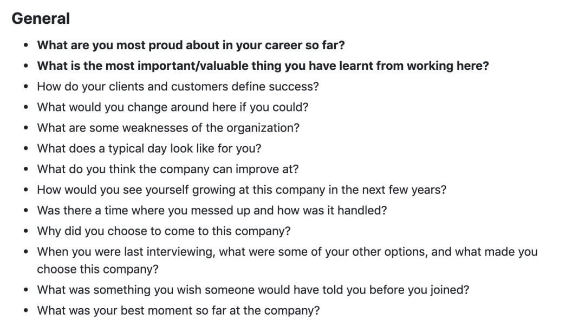The image size is (585, 332).
Task: Select 'Why did you choose to come to this company?'
Action: pos(164,231)
